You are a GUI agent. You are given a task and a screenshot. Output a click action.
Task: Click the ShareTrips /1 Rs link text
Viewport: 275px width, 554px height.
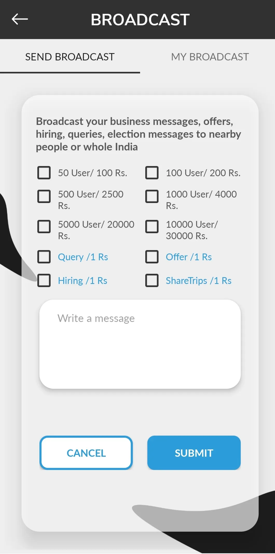coord(199,281)
